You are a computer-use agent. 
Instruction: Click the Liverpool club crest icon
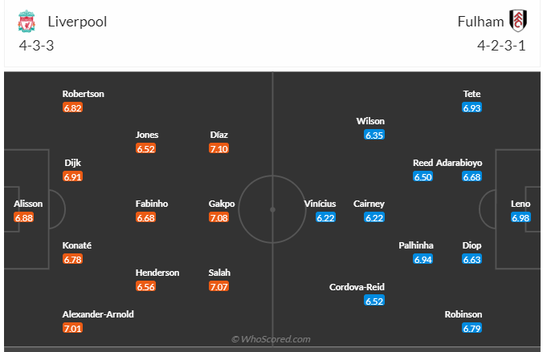(x=27, y=22)
